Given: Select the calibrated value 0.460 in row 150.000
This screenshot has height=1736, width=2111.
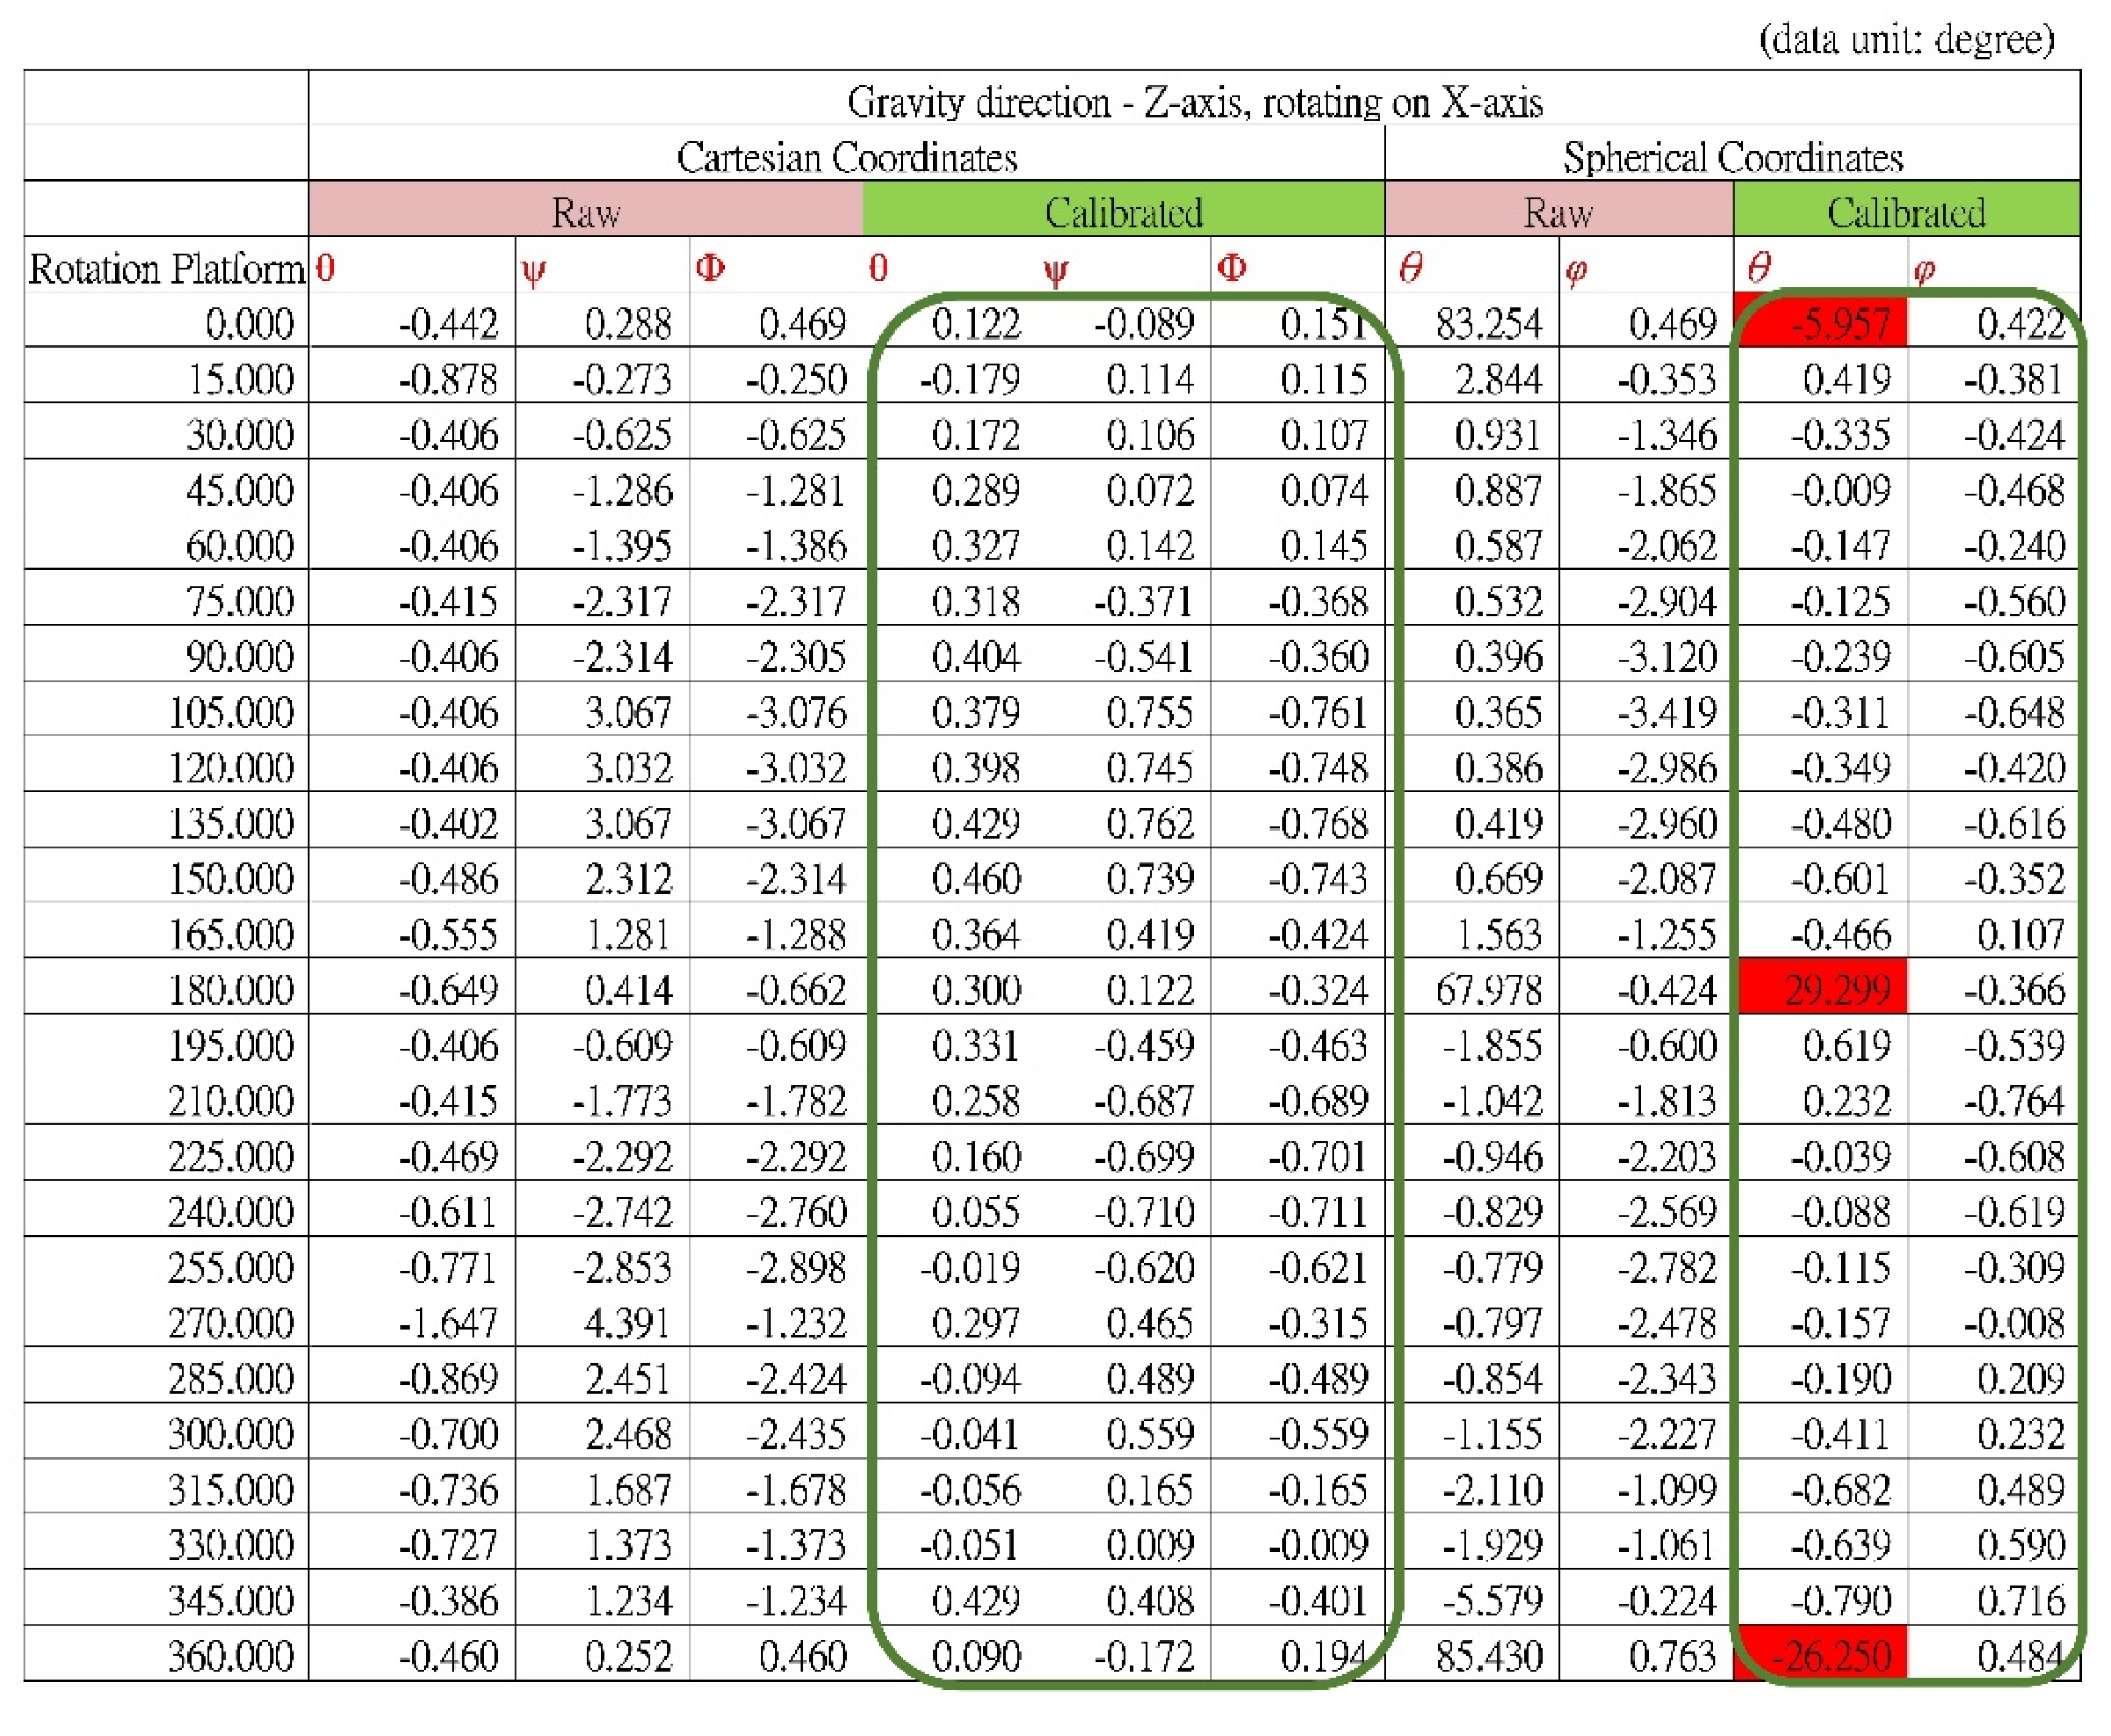Looking at the screenshot, I should [x=976, y=878].
